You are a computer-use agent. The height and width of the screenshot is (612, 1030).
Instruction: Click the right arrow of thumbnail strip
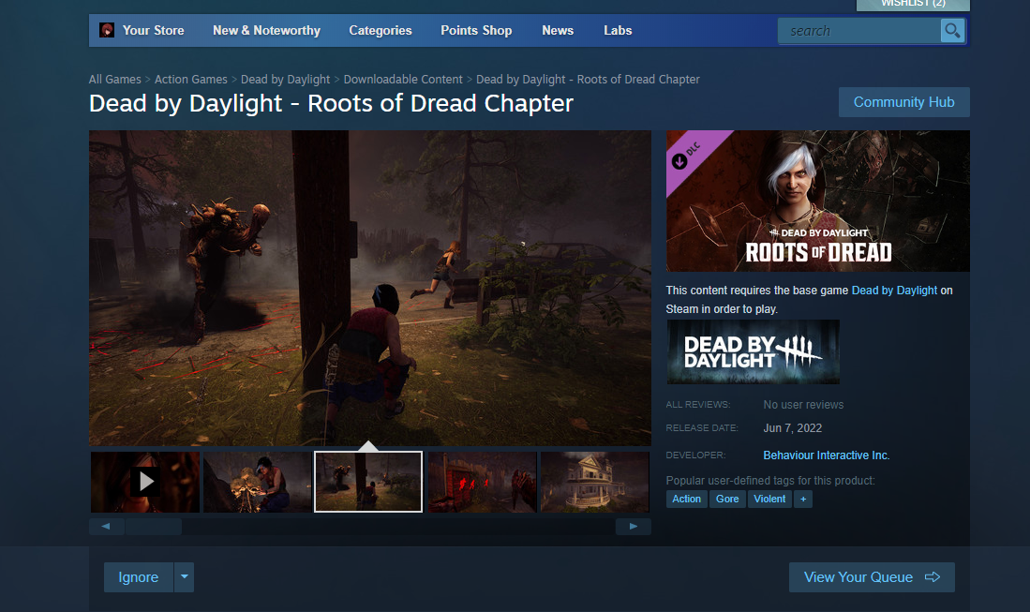[634, 527]
